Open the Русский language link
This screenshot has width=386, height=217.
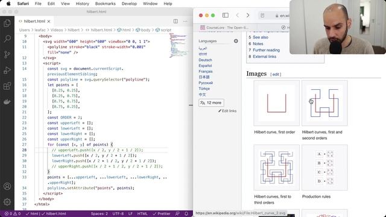pyautogui.click(x=206, y=83)
